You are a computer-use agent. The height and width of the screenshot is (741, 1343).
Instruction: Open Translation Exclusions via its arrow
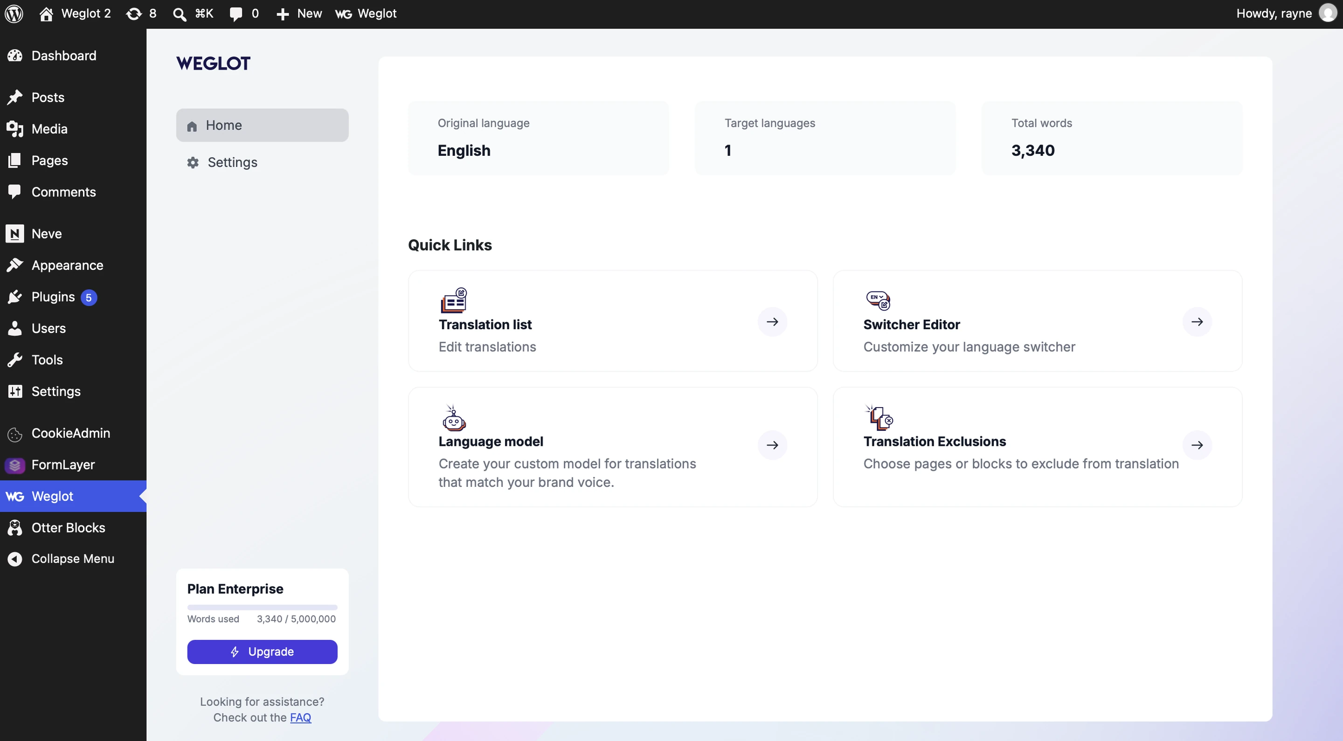(1197, 445)
